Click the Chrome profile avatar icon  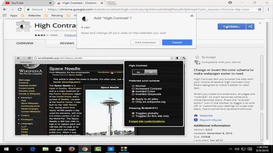tap(230, 3)
